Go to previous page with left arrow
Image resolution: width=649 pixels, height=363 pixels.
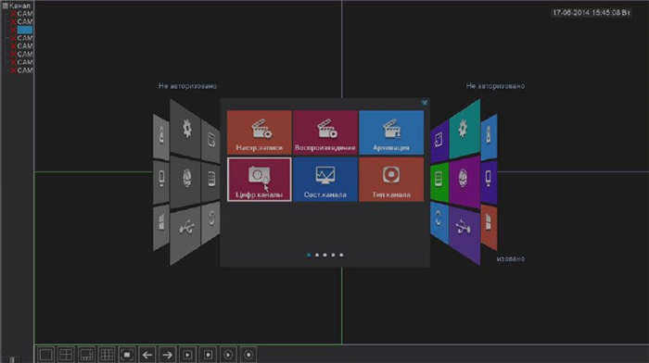tap(147, 355)
